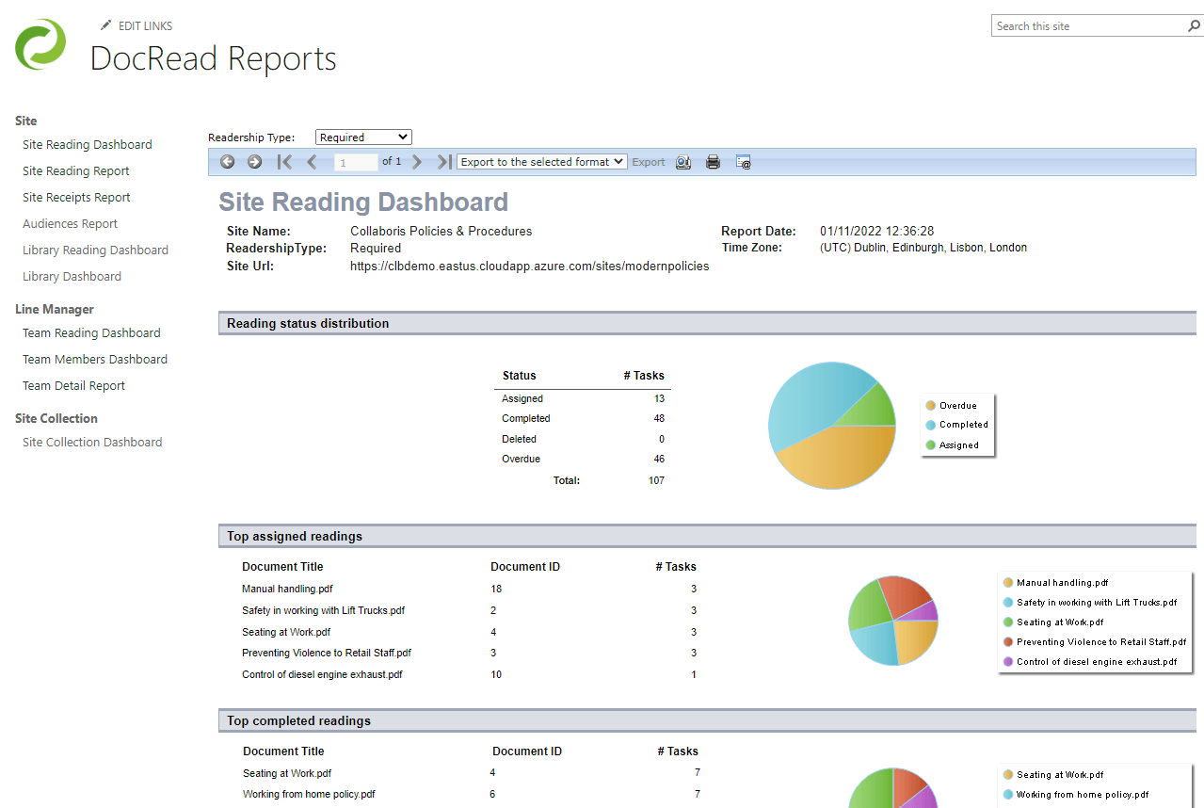
Task: Click the Export link in toolbar
Action: (x=648, y=162)
